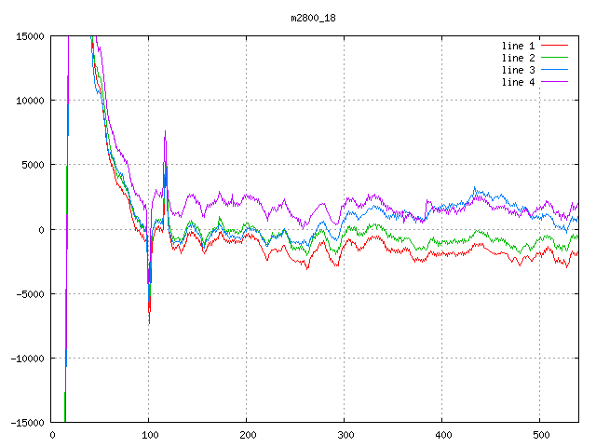This screenshot has height=447, width=596.
Task: Click the y-axis label 15000
Action: (x=30, y=36)
